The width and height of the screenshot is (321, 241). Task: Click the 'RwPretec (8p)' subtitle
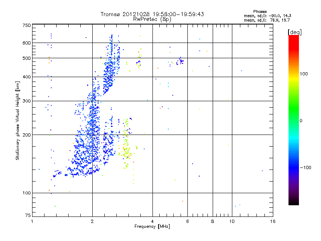click(152, 19)
